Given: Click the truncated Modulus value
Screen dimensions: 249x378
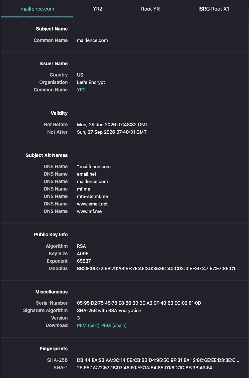Looking at the screenshot, I should (x=158, y=269).
